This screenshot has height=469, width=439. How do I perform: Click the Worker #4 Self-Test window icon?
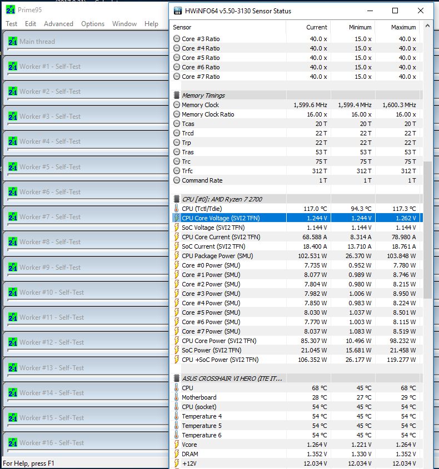click(13, 141)
